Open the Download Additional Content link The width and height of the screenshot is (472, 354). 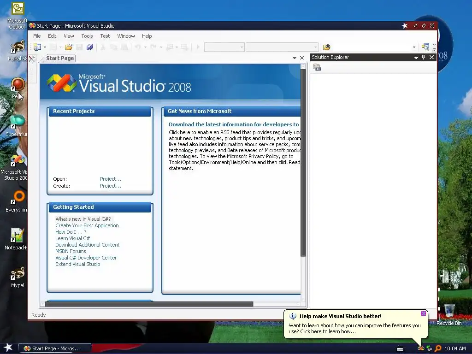pos(87,245)
